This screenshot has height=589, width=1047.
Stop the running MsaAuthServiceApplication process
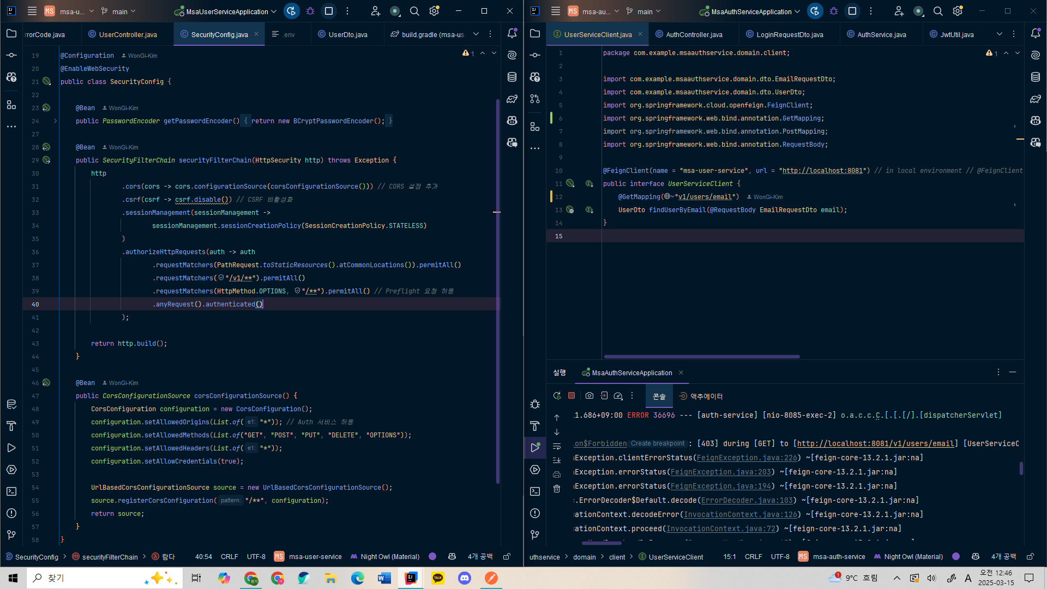[571, 396]
